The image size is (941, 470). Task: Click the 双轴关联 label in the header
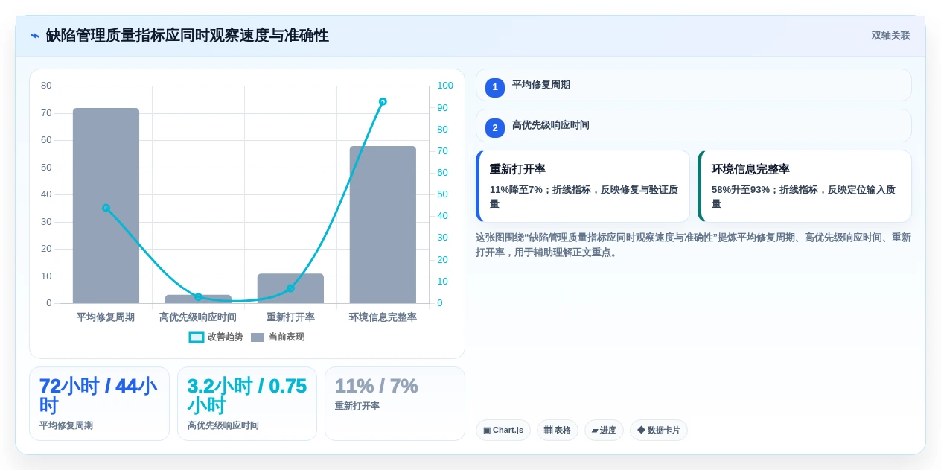pos(890,36)
